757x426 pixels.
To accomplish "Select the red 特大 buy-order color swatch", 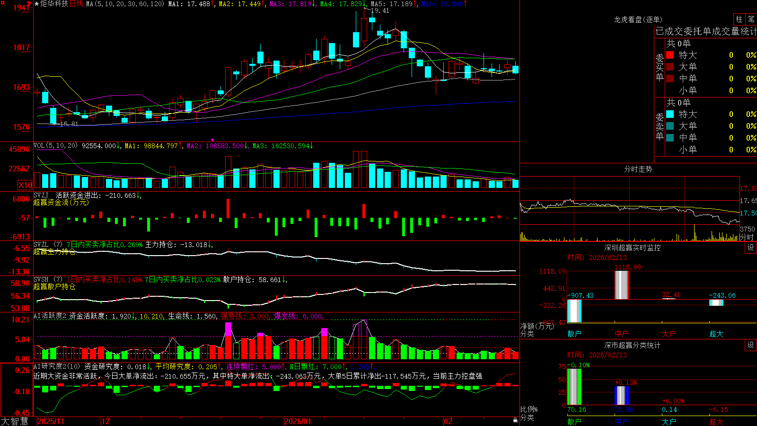I will (x=670, y=55).
